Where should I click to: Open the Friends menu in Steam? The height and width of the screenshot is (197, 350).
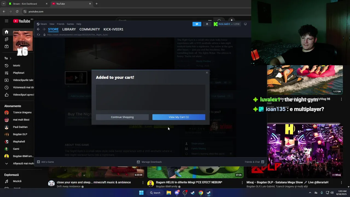(60, 24)
